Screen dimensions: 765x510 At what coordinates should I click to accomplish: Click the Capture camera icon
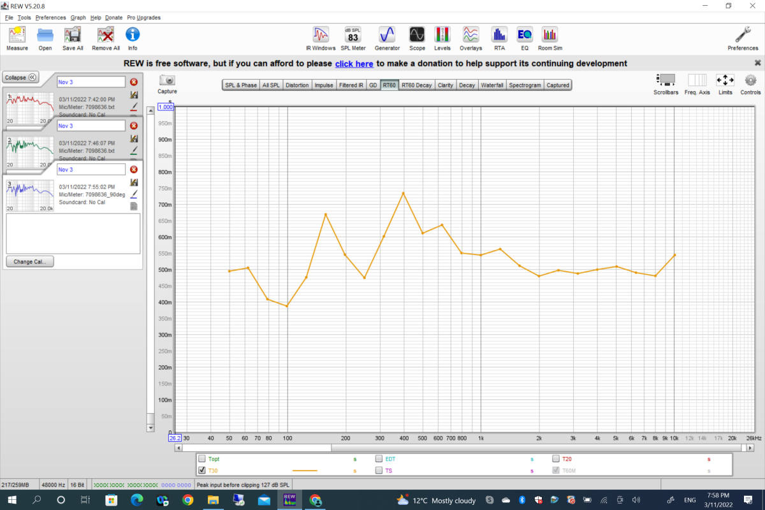tap(166, 80)
